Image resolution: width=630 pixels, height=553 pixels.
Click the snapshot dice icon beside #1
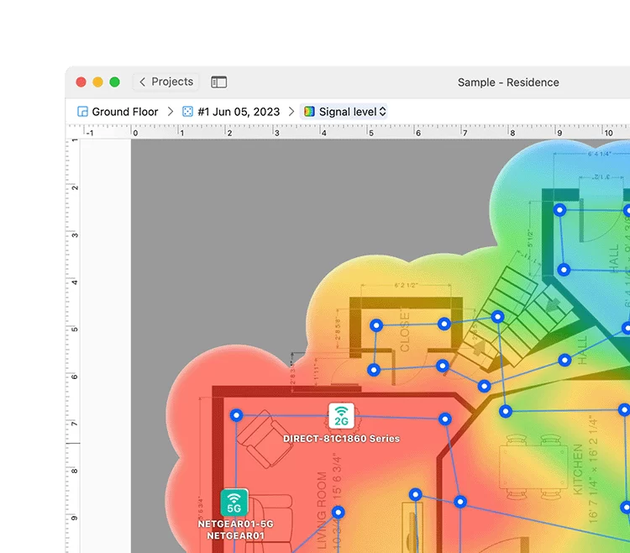(x=187, y=112)
